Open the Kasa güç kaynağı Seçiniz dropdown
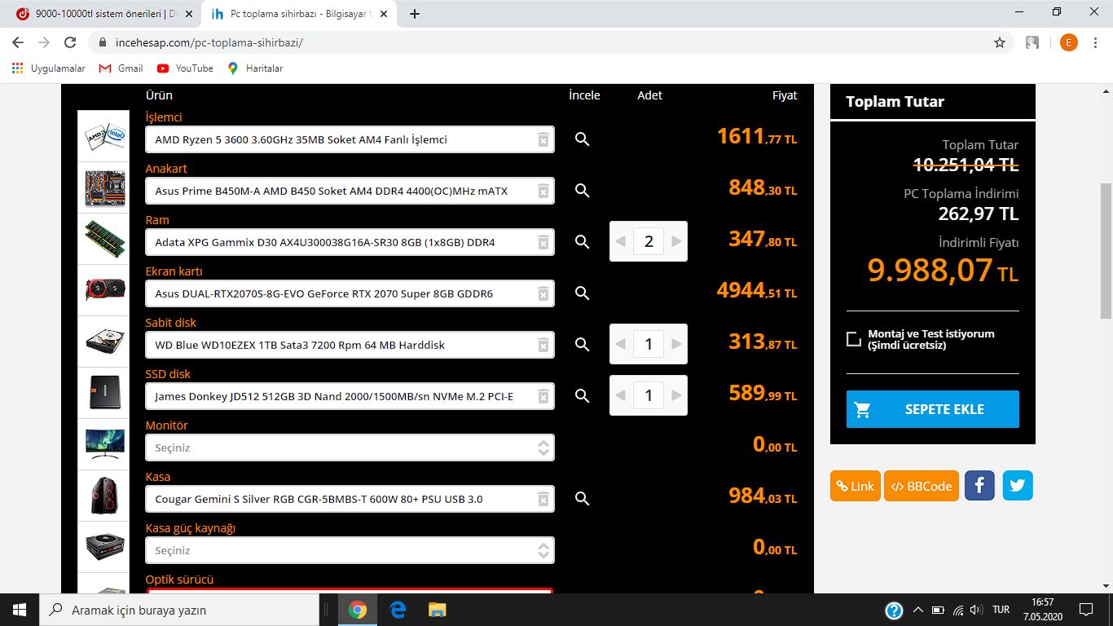This screenshot has height=626, width=1113. coord(350,550)
